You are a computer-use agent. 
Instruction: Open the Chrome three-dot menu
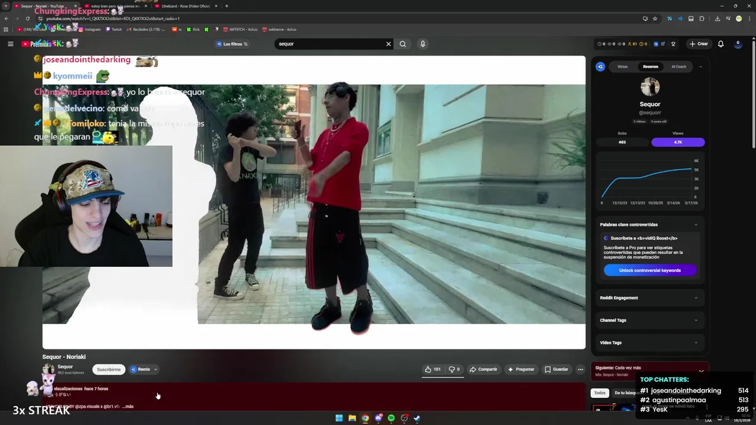coord(749,18)
